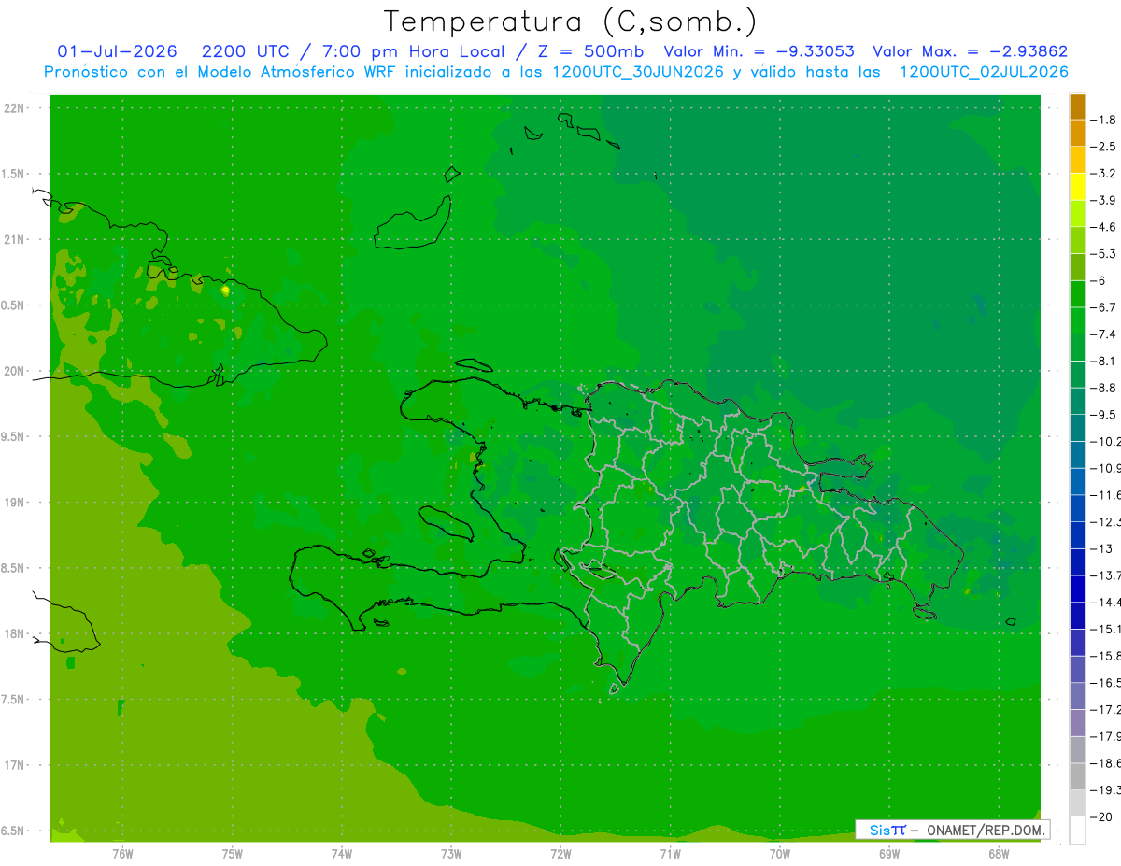Click the -11.6 colorbar label
The image size is (1121, 866).
click(1106, 495)
